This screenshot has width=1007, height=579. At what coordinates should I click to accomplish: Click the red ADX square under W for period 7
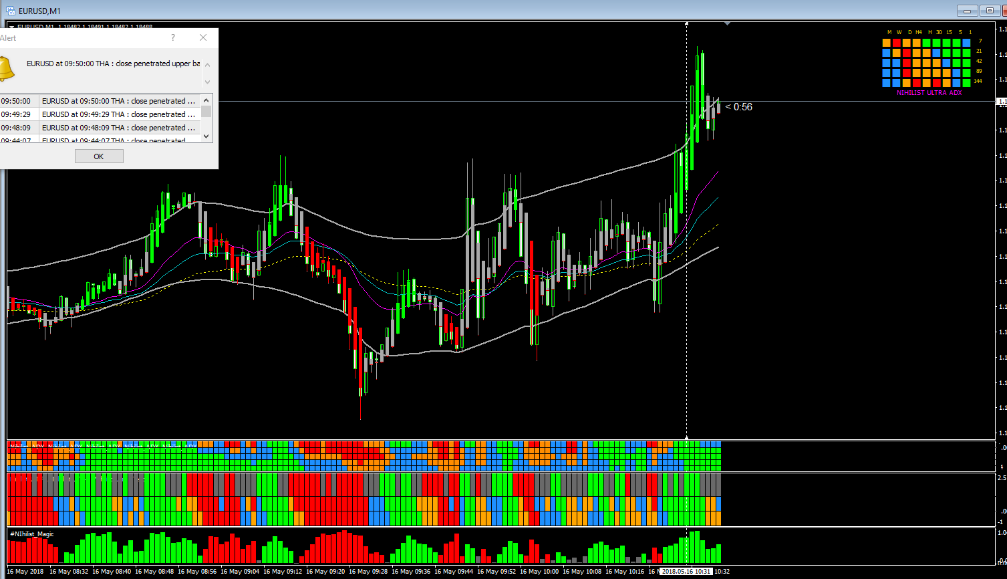[897, 43]
